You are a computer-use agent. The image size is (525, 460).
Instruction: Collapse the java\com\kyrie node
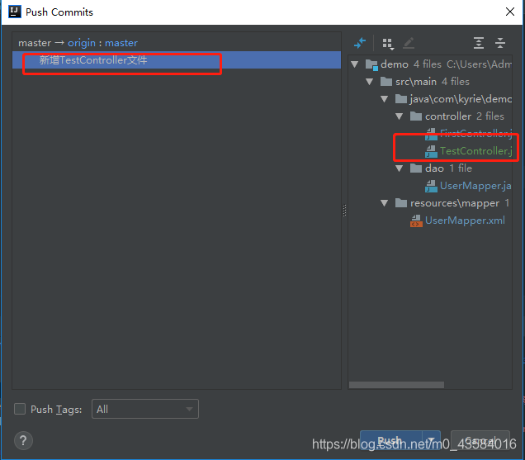(385, 99)
